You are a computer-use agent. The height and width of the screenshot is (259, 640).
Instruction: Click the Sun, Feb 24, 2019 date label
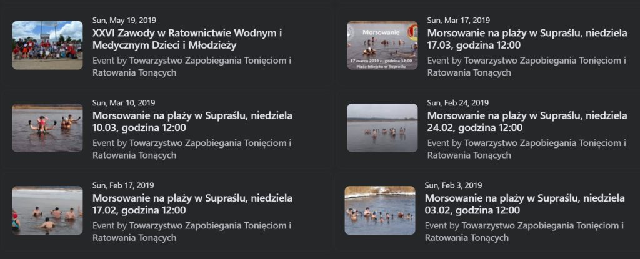457,103
